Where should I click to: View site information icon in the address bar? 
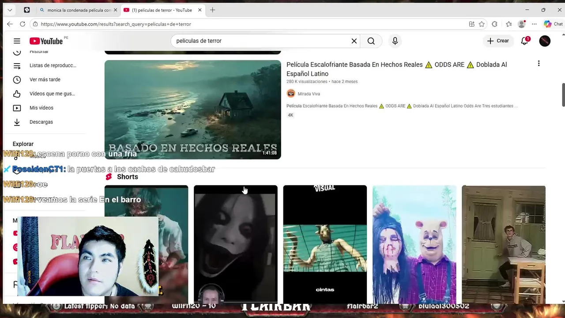[x=35, y=24]
